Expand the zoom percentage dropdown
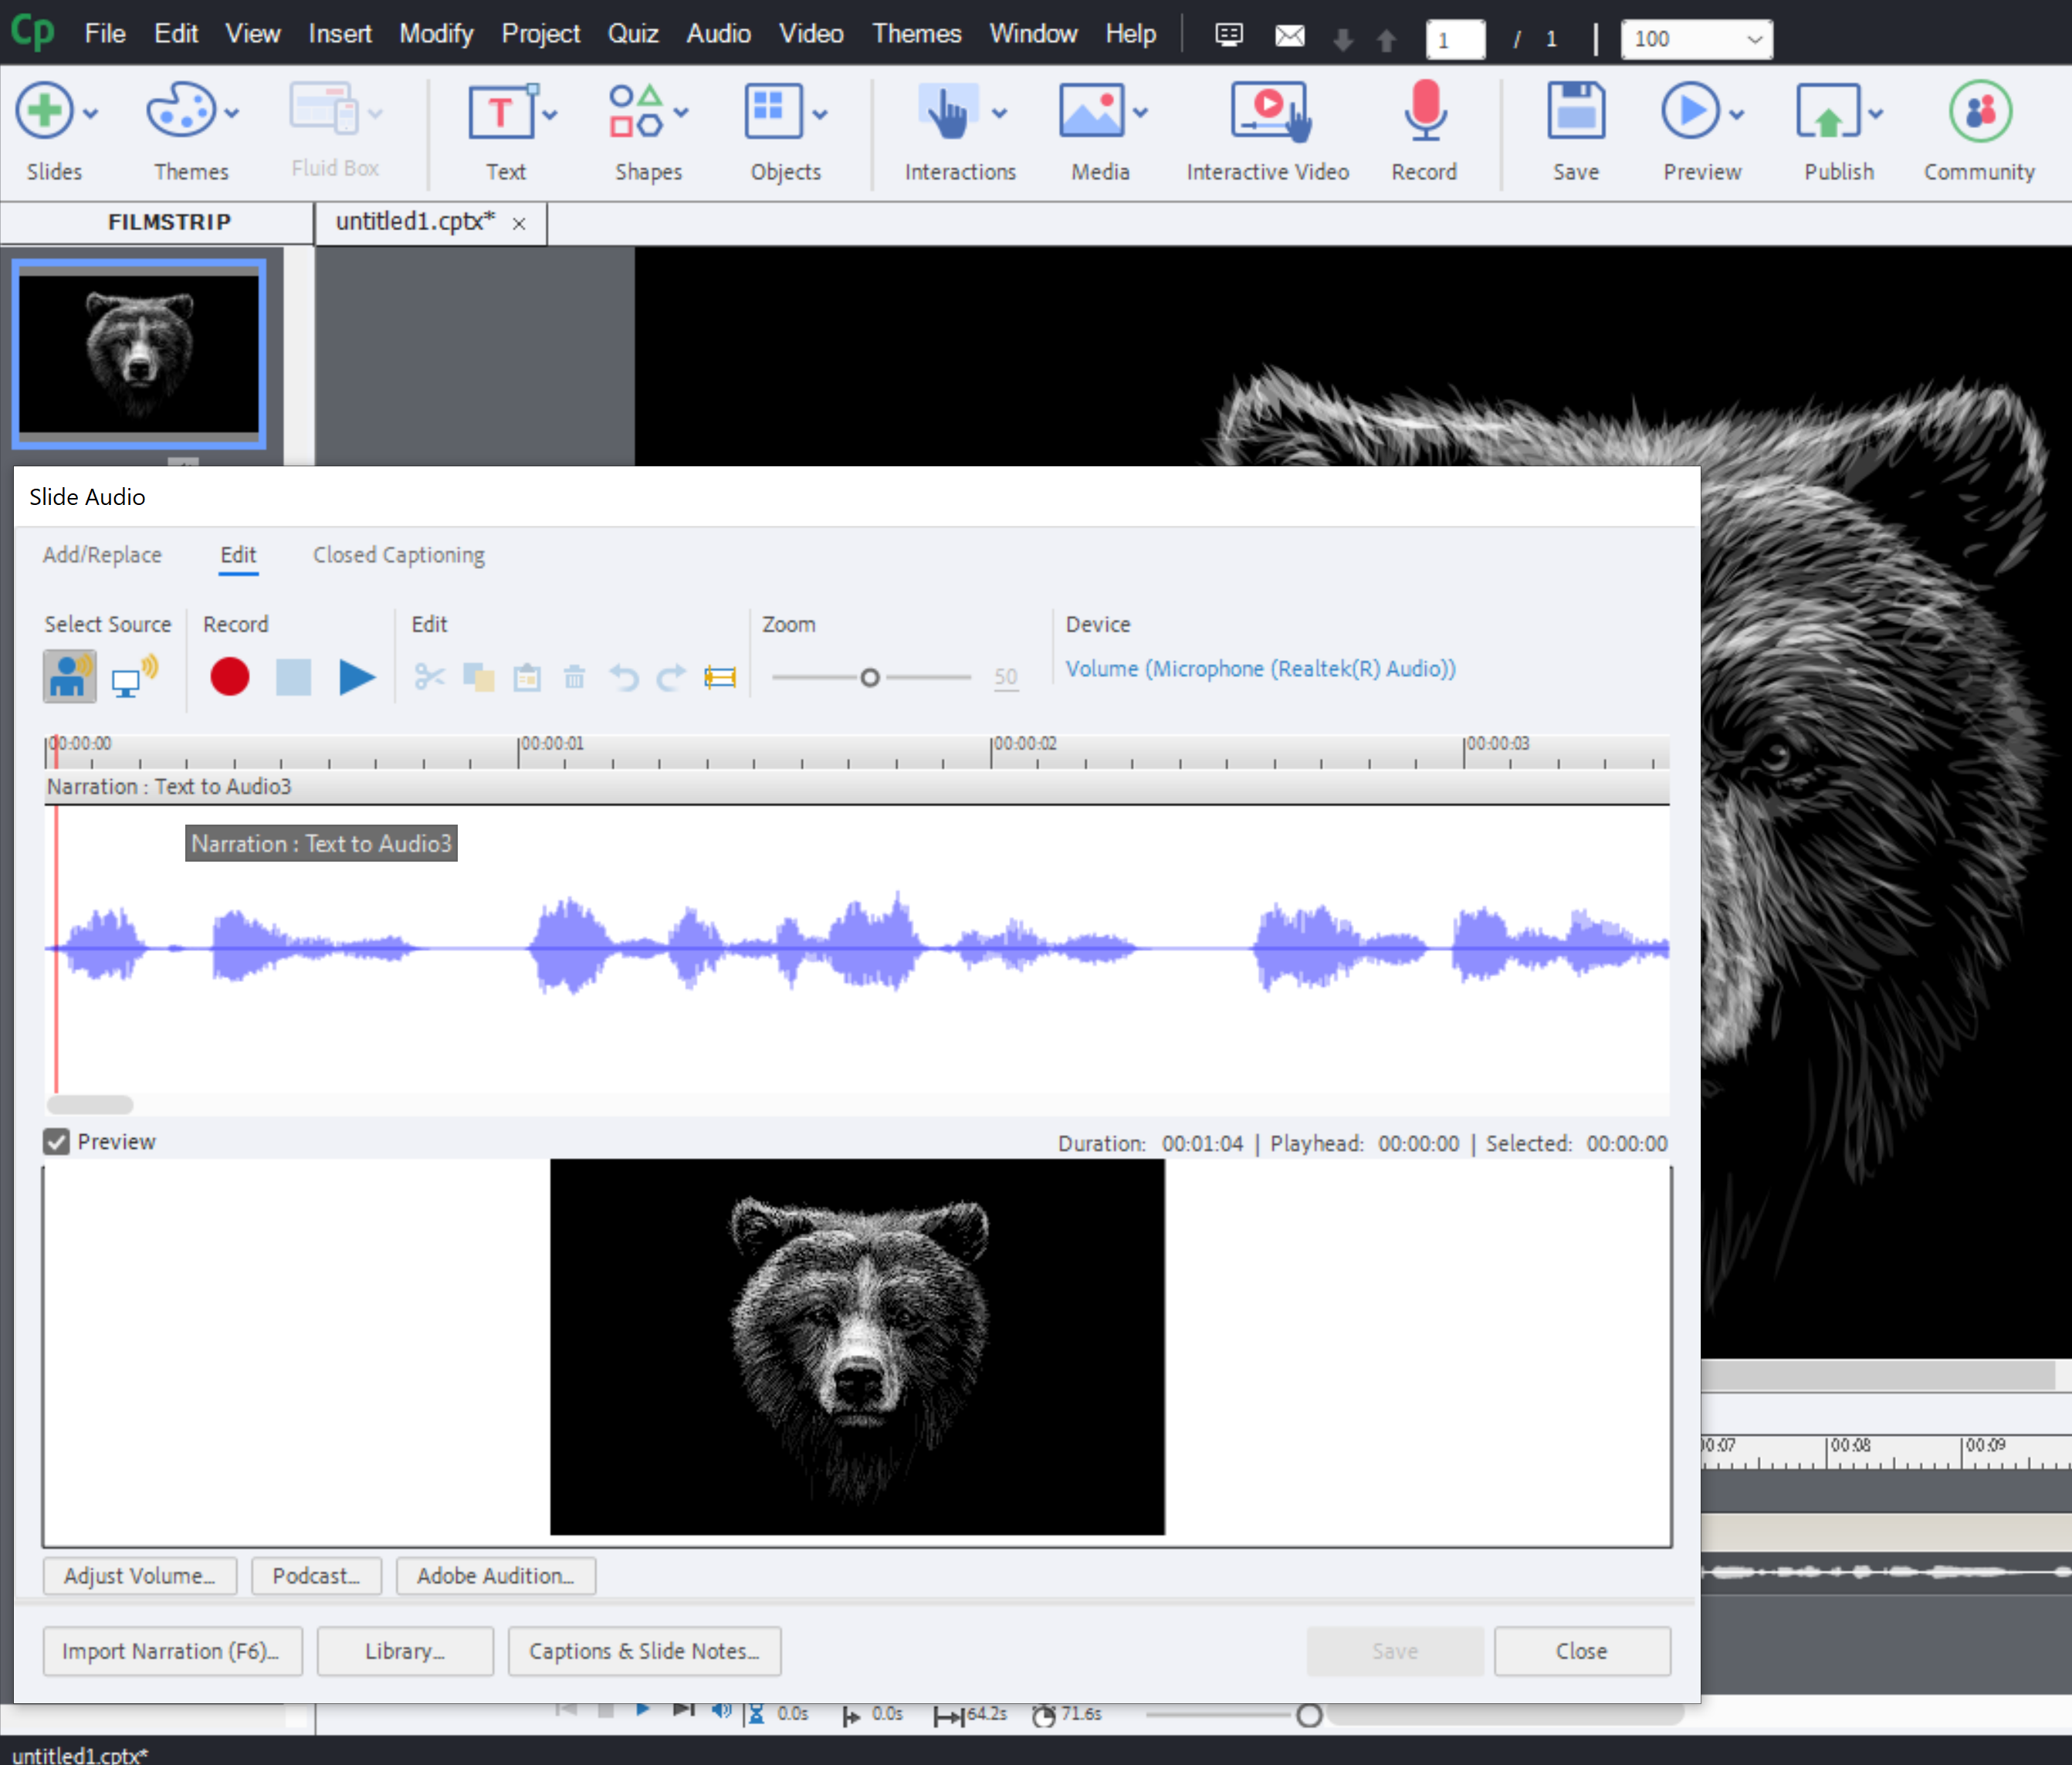 pos(1754,39)
